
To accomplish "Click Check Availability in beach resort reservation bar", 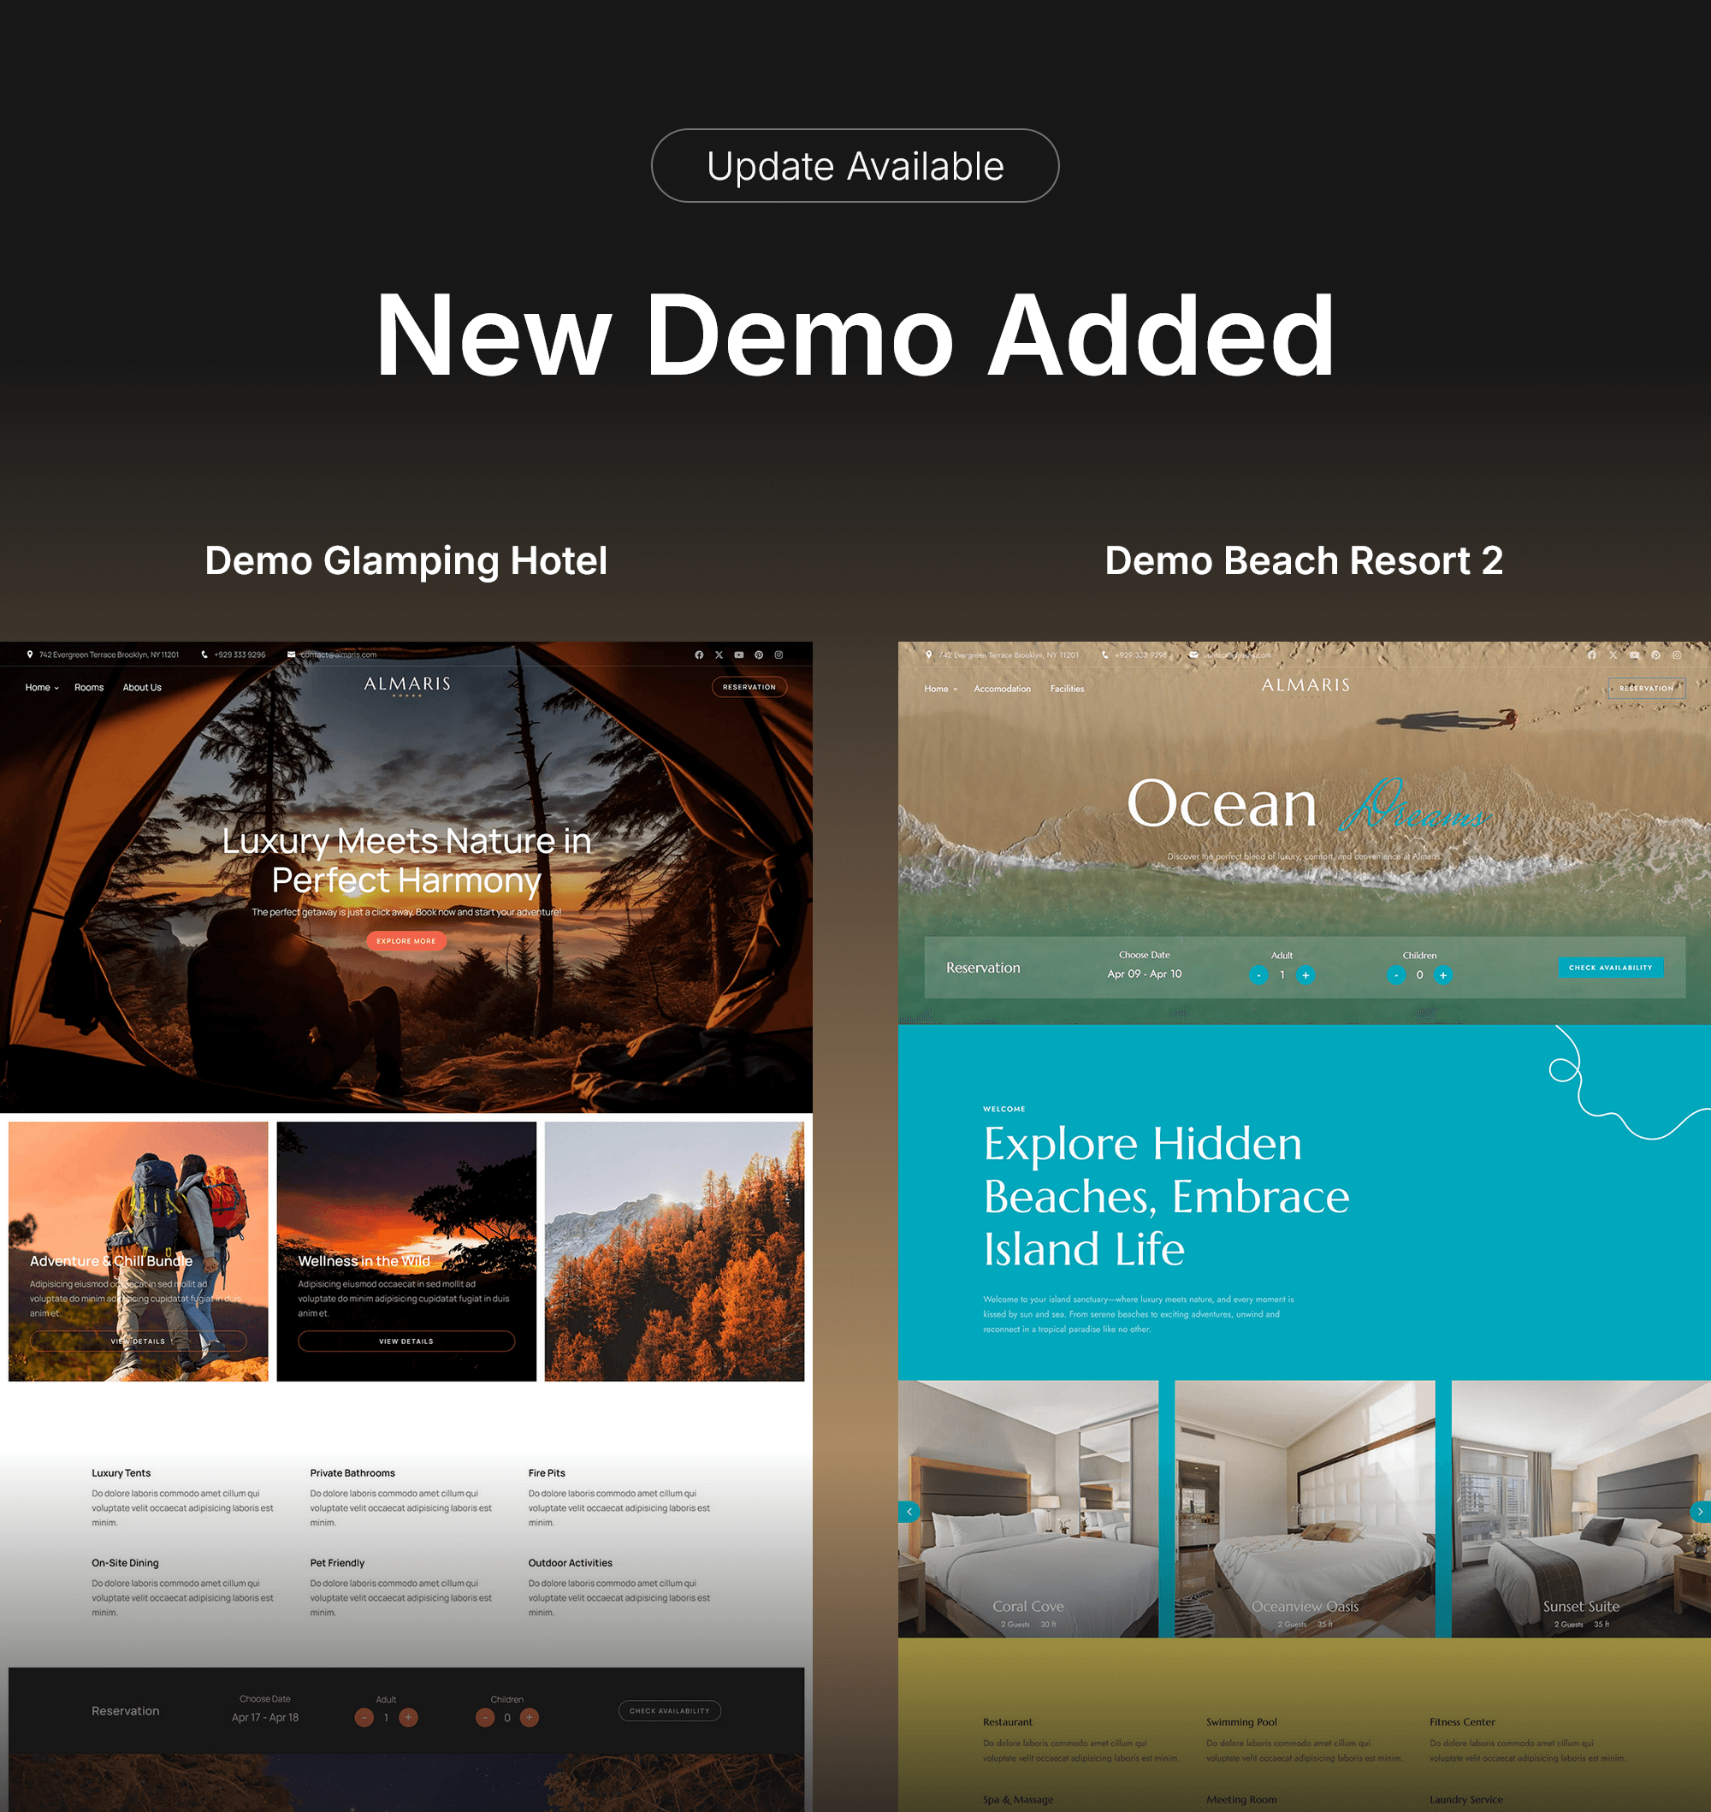I will [x=1612, y=968].
